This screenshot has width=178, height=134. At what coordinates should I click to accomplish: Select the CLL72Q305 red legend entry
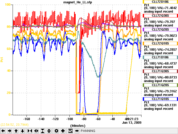(160, 15)
